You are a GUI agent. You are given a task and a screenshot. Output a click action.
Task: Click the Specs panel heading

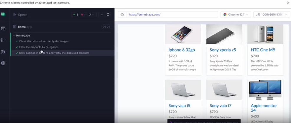coord(23,15)
